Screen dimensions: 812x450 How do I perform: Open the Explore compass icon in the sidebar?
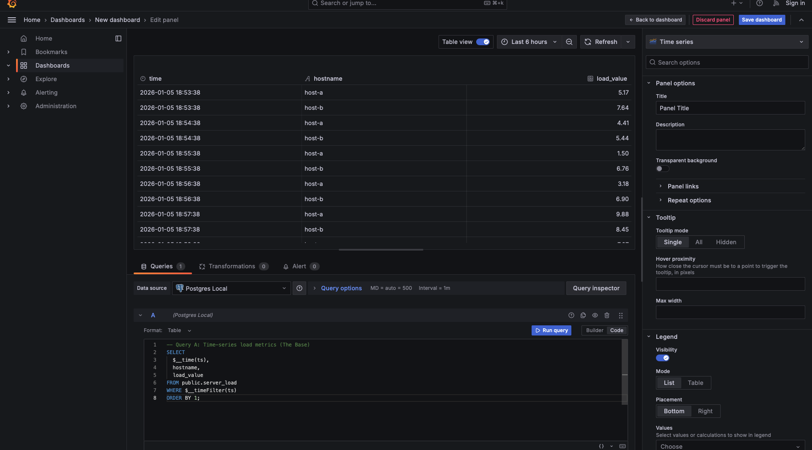tap(24, 79)
